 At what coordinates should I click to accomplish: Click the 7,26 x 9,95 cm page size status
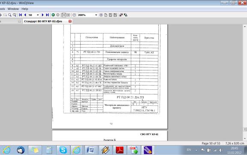coord(235,143)
